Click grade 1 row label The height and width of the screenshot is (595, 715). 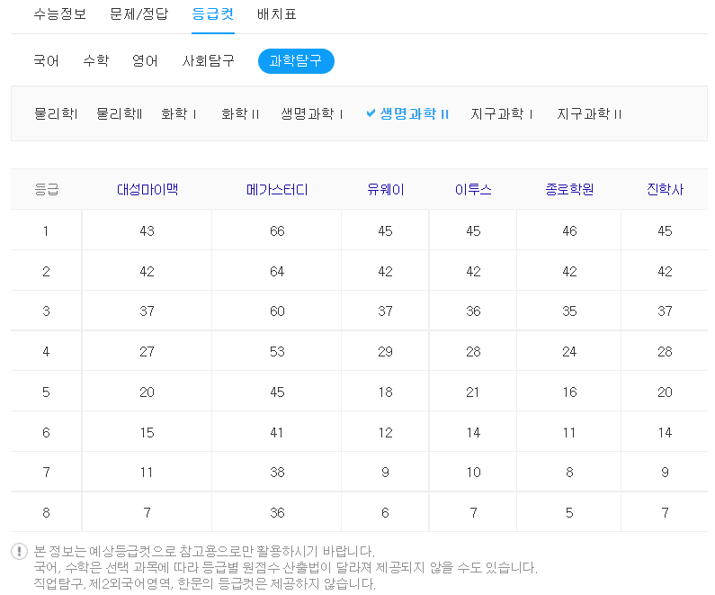coord(46,230)
